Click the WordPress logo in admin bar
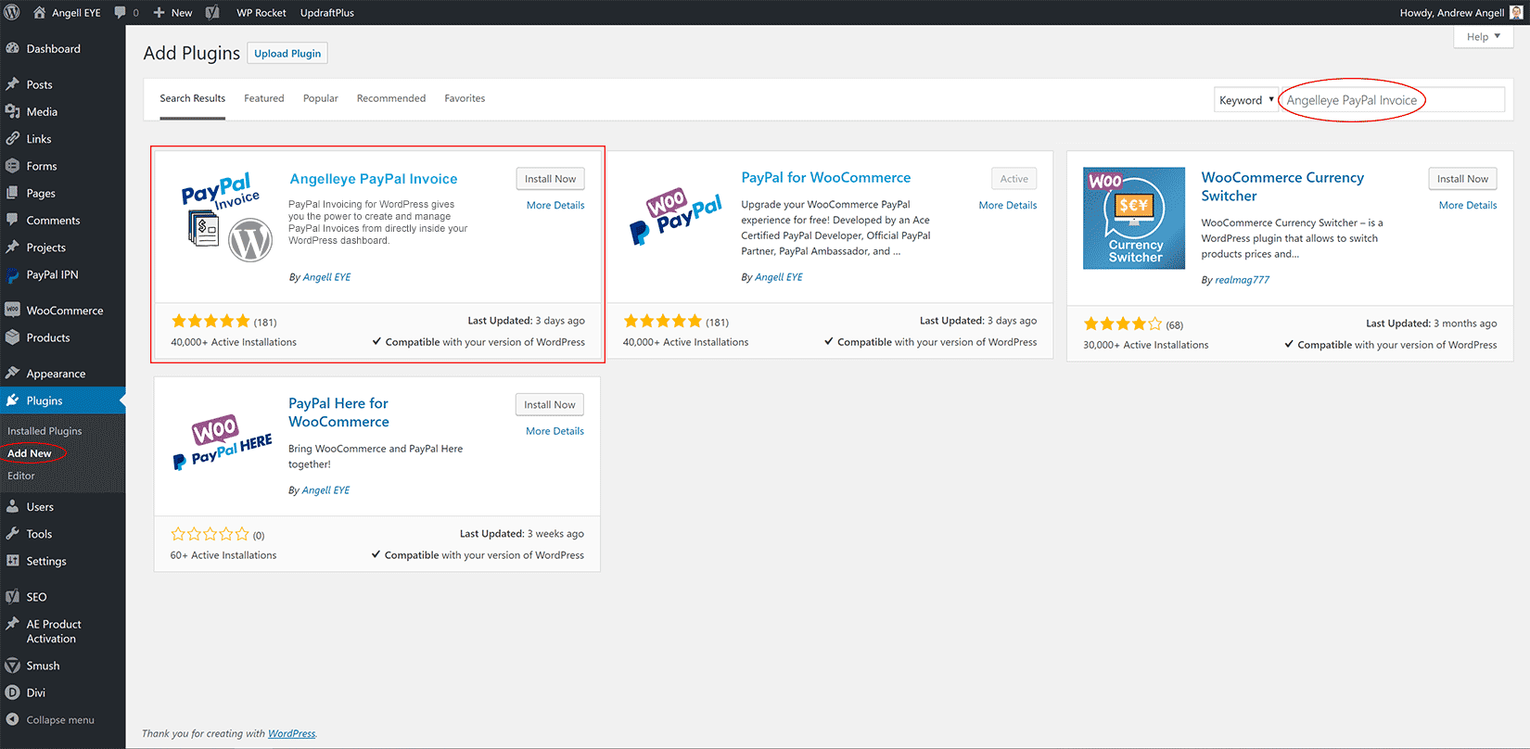This screenshot has height=749, width=1530. click(12, 12)
